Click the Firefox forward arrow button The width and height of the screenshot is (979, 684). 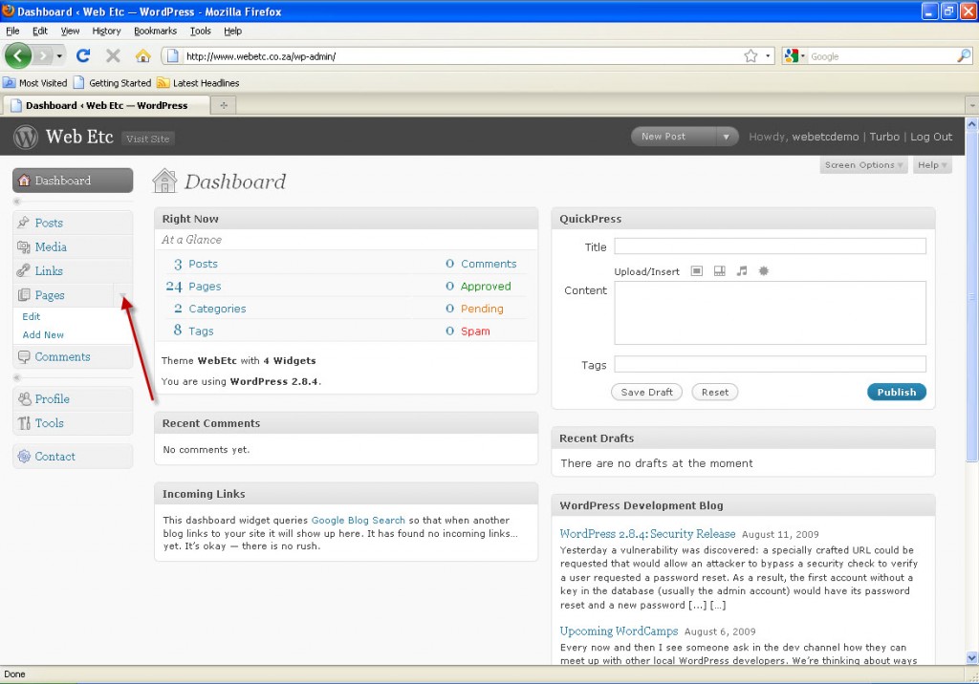43,56
